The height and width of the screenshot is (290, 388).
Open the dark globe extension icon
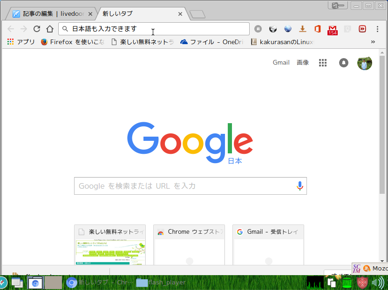[x=272, y=29]
